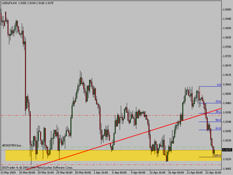
Task: Click price scale value 1.9615
Action: click(227, 75)
